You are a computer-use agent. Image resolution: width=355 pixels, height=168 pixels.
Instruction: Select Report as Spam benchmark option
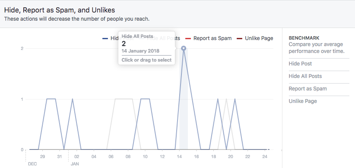[x=307, y=88]
